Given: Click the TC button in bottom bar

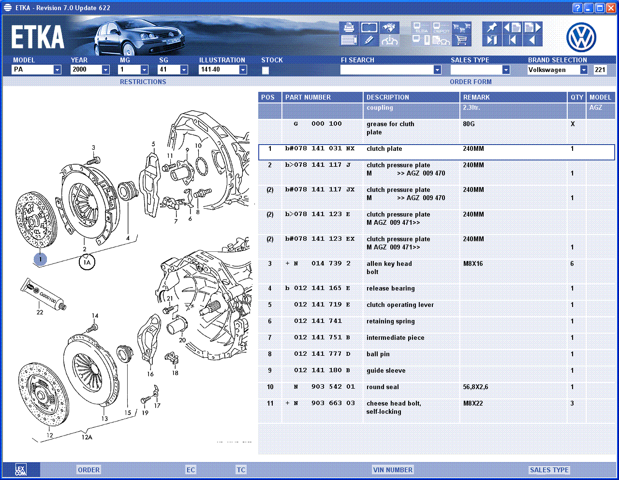Looking at the screenshot, I should click(241, 470).
